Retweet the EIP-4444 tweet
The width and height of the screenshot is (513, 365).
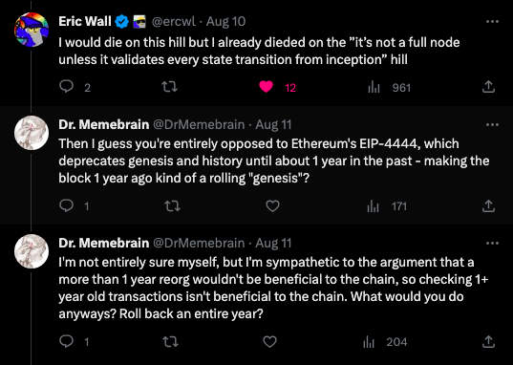[172, 206]
